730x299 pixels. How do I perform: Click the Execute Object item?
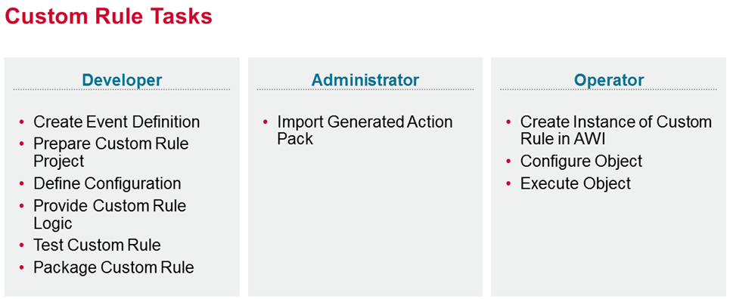tap(576, 183)
